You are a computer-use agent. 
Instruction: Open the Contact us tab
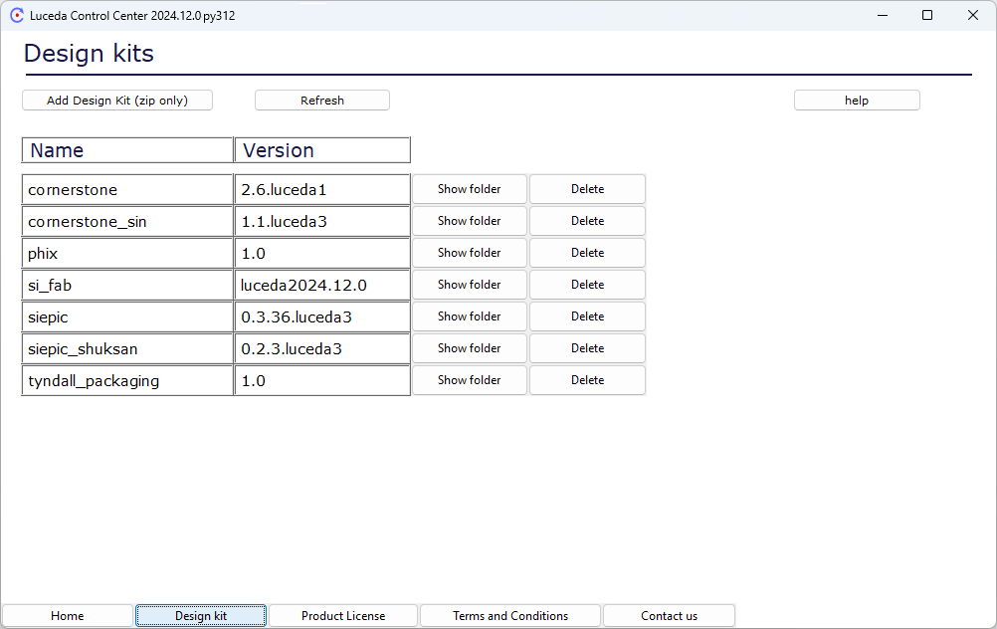click(x=669, y=616)
